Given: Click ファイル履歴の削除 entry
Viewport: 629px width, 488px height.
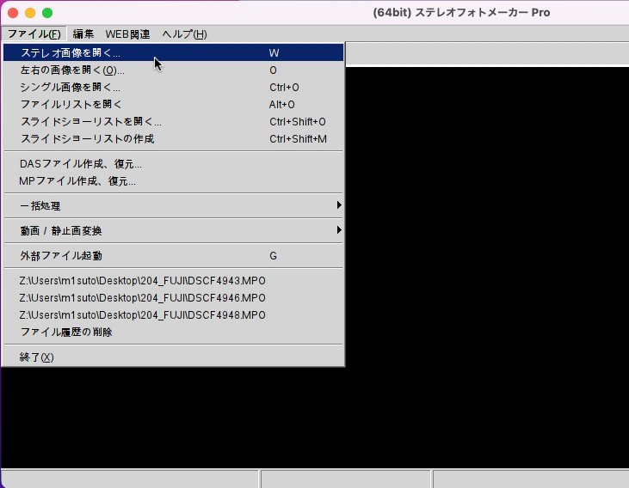Looking at the screenshot, I should click(x=173, y=332).
